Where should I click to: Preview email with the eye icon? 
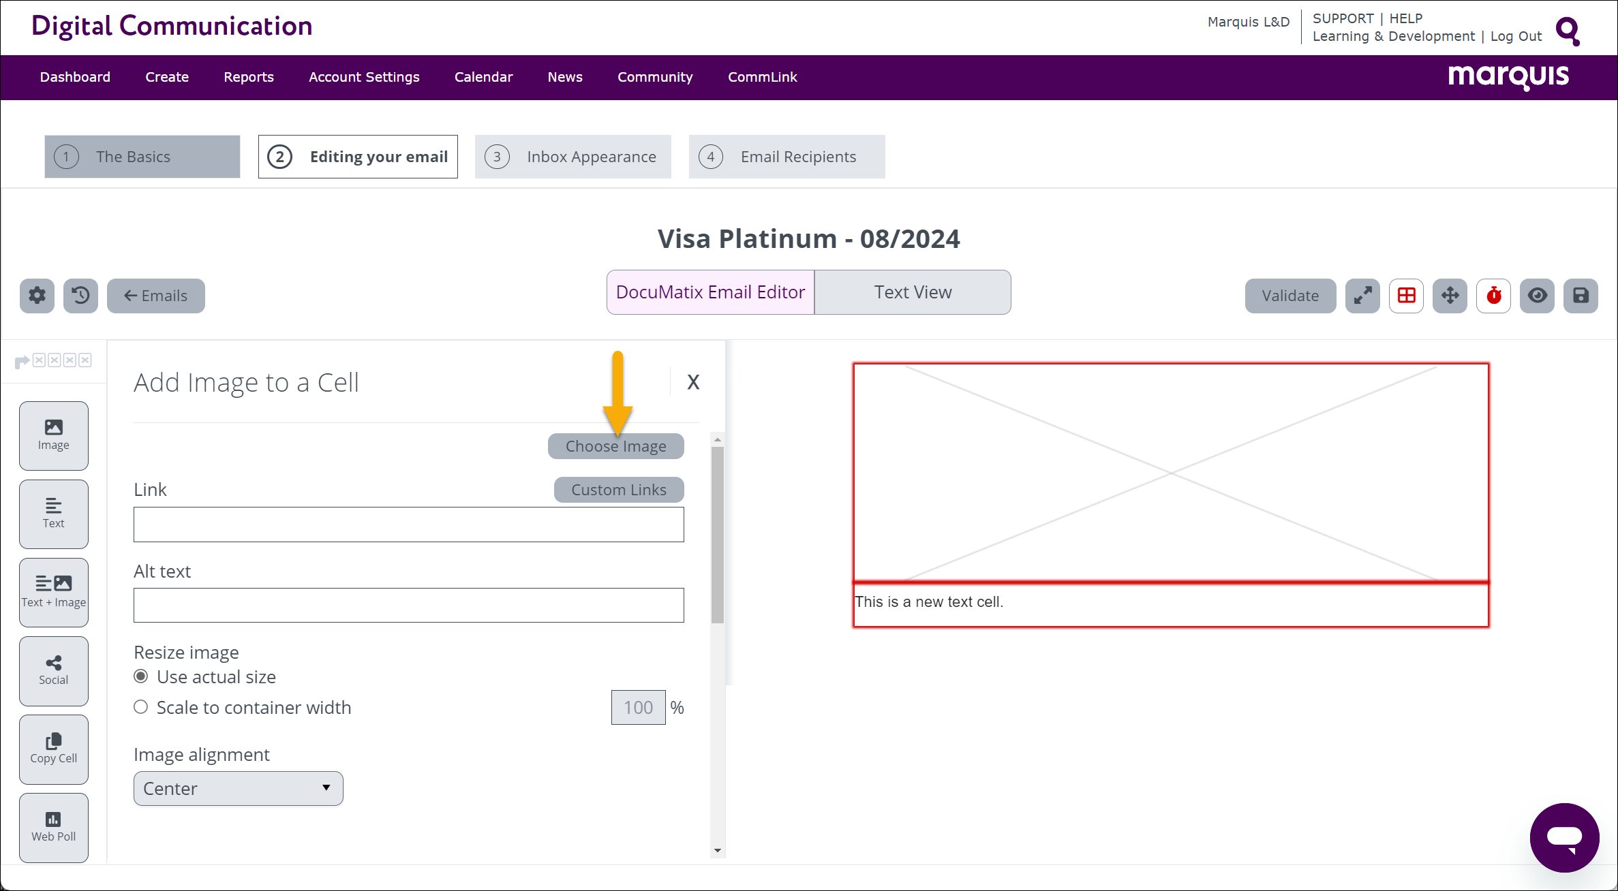(1537, 295)
